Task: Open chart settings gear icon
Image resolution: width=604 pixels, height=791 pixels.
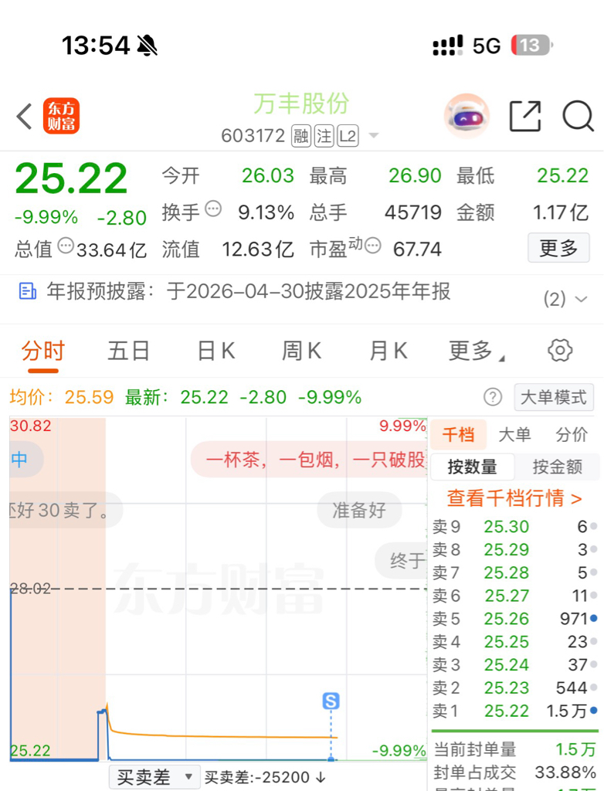Action: coord(560,351)
